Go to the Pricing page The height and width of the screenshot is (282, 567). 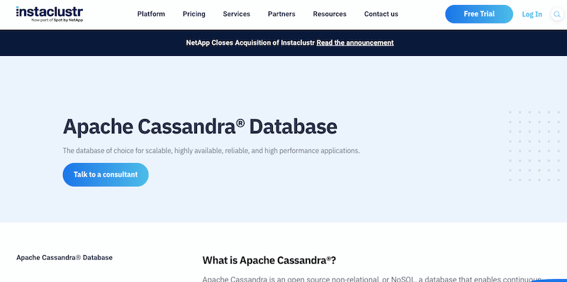[193, 14]
